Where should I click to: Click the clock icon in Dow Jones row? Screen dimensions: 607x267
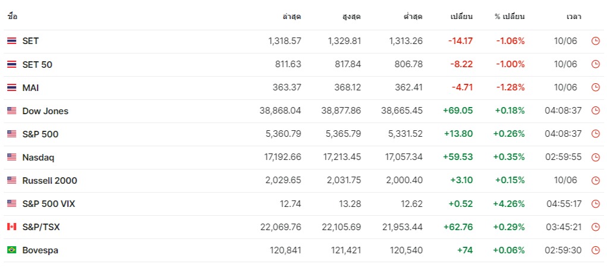point(595,111)
